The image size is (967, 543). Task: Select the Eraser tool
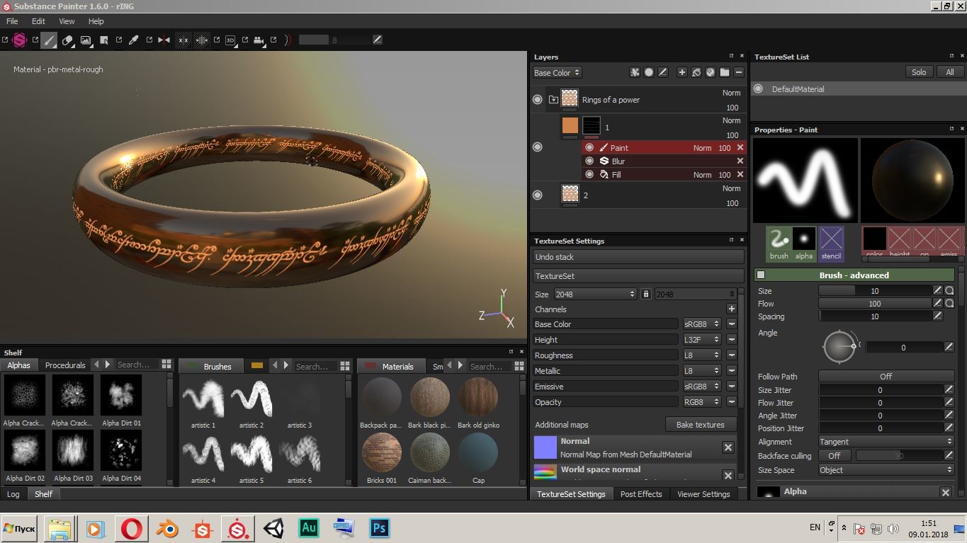click(x=67, y=40)
